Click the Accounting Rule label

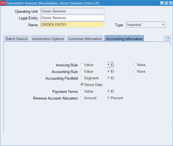coord(65,72)
